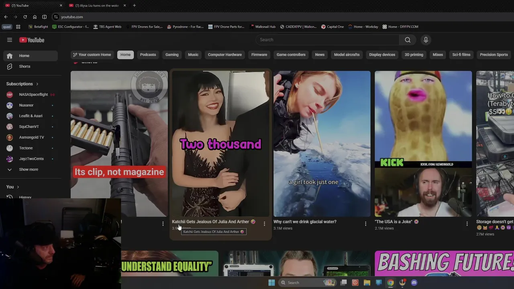This screenshot has height=289, width=514.
Task: Reload the current page
Action: pos(25,17)
